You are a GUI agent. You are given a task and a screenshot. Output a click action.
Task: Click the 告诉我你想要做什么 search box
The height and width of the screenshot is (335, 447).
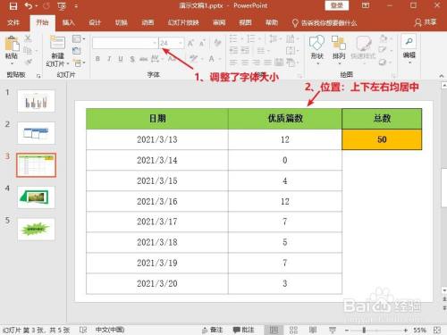(x=325, y=23)
